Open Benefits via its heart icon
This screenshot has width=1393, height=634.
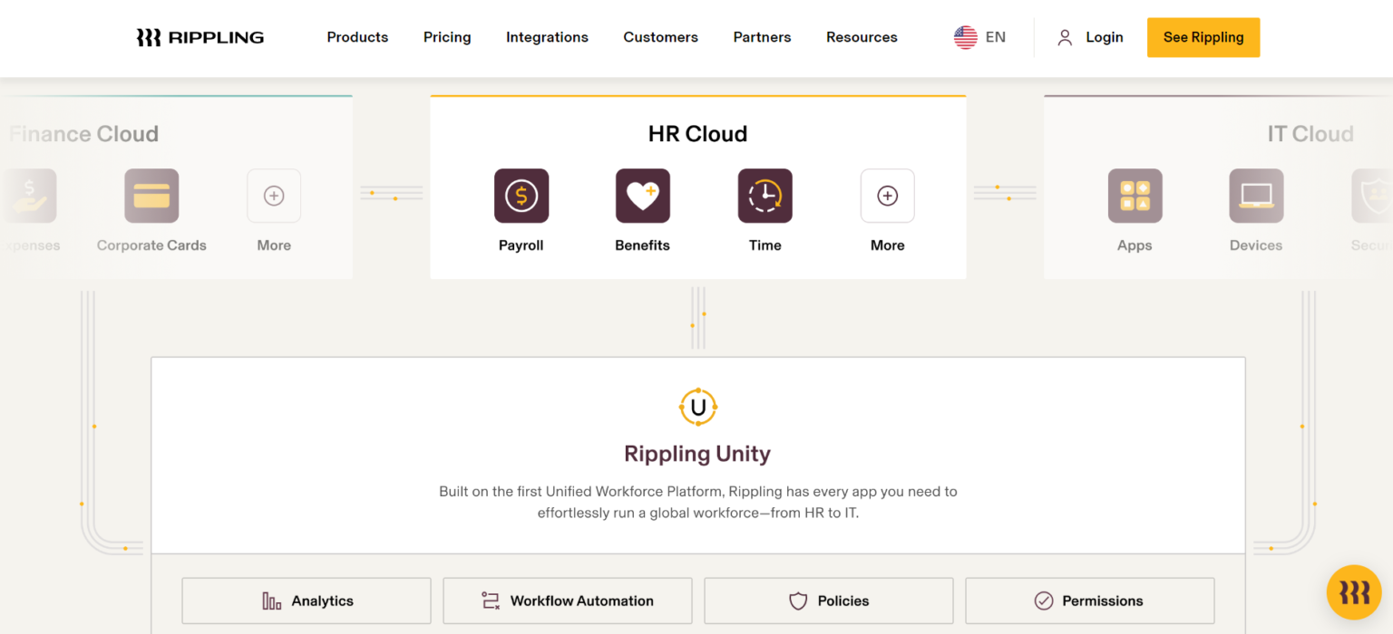pyautogui.click(x=642, y=196)
